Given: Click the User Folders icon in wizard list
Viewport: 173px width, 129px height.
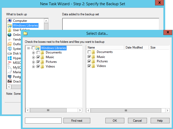Looking at the screenshot, I should [10, 30].
